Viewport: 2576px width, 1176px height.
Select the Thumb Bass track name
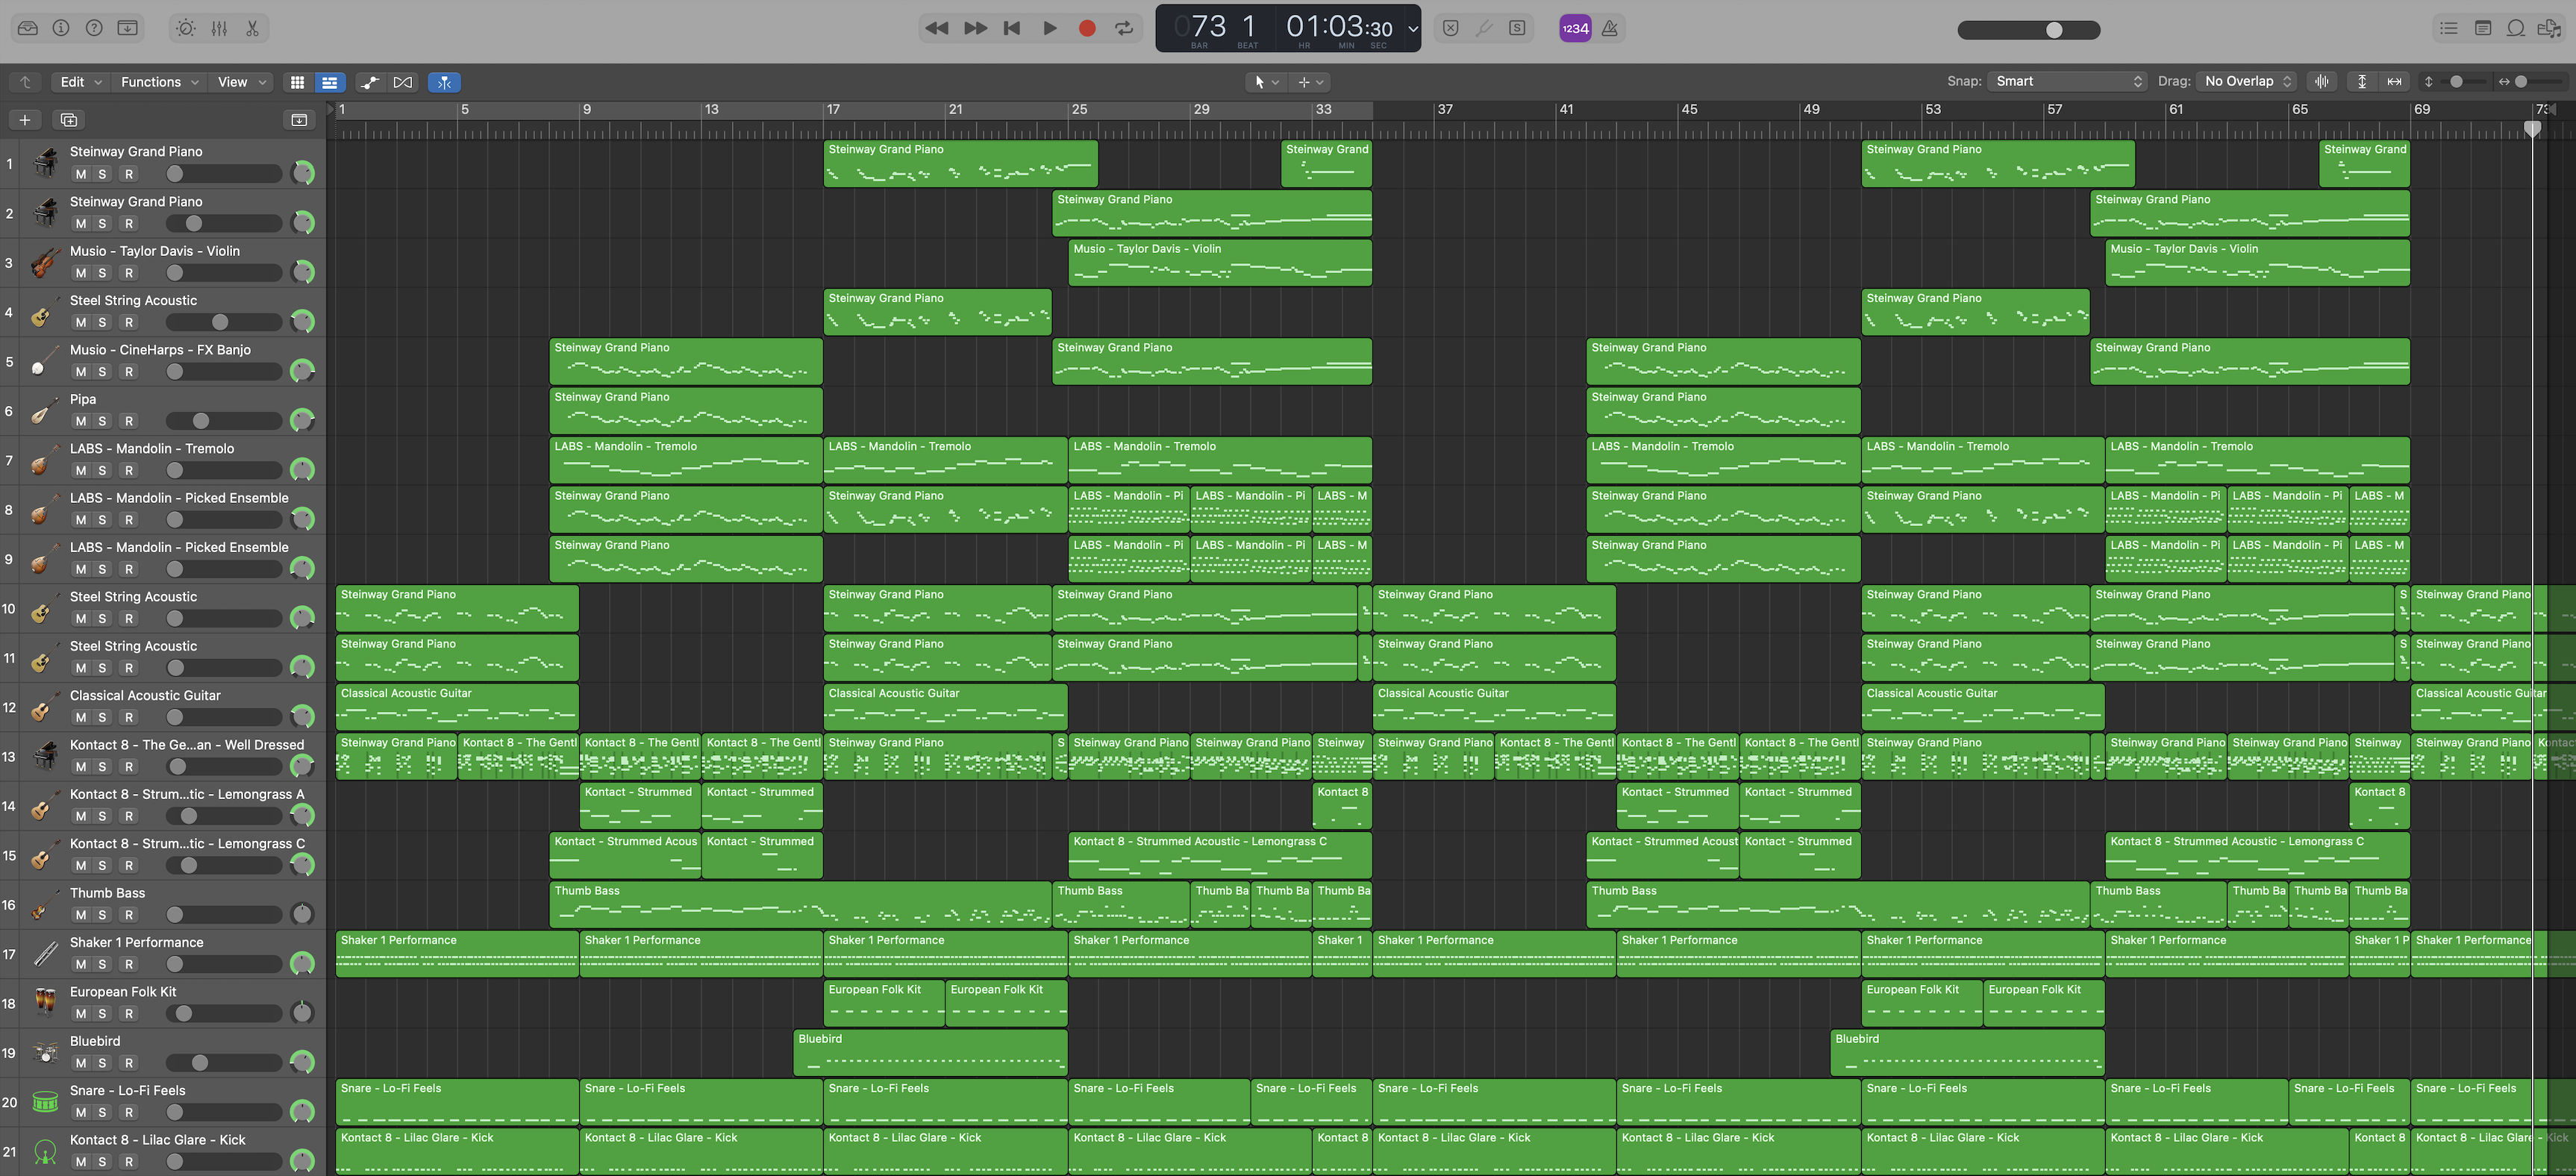point(107,893)
